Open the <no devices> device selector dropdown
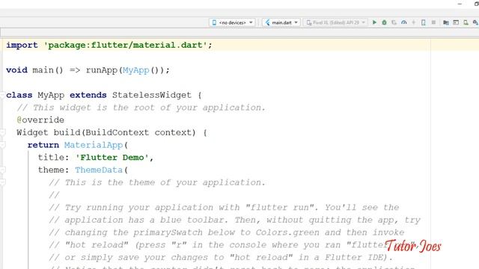The image size is (479, 269). pos(232,22)
